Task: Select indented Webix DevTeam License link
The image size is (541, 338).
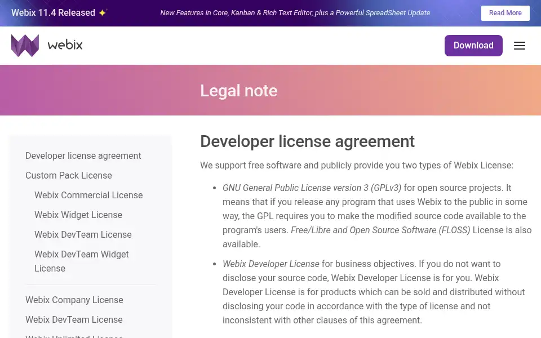Action: [x=83, y=234]
